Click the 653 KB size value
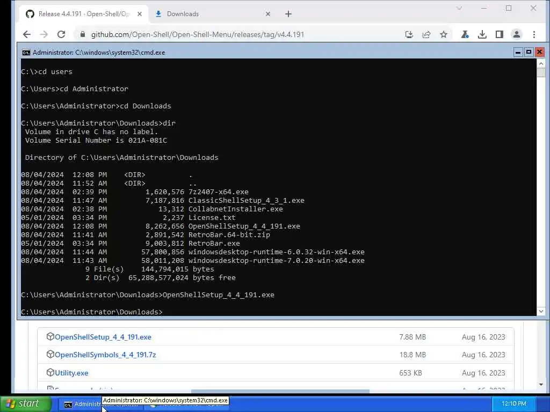 click(410, 373)
